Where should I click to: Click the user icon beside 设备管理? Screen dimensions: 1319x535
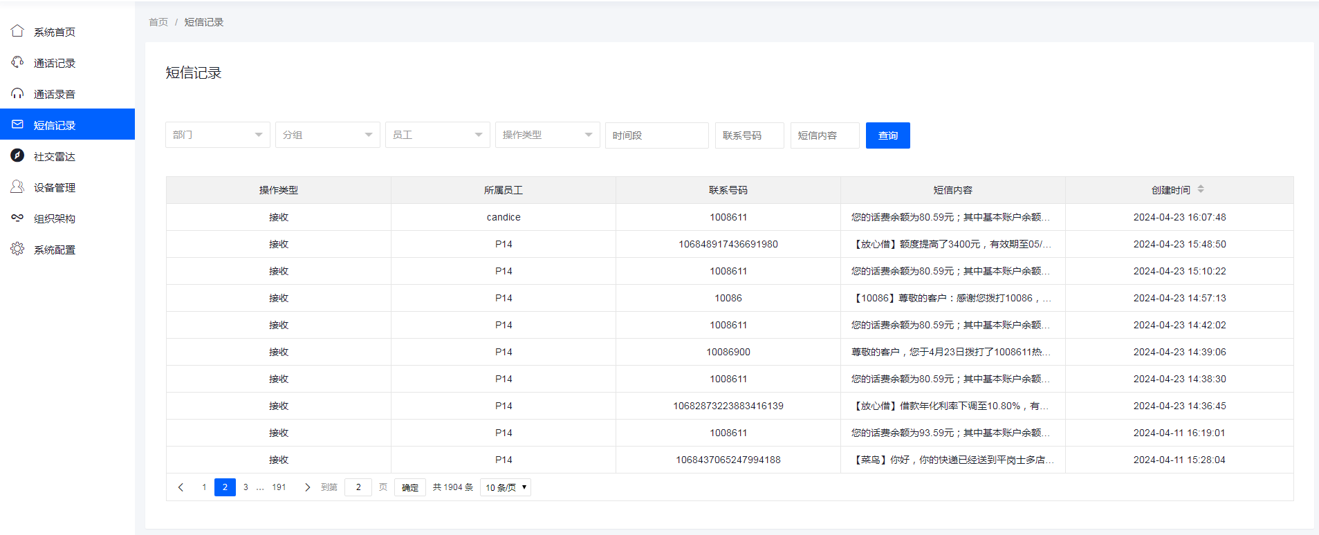(17, 187)
